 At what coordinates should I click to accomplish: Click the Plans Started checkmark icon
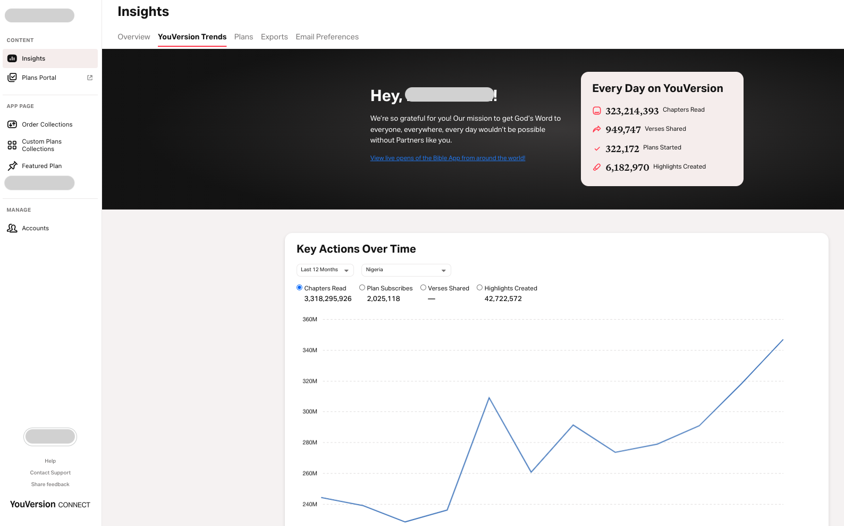597,148
